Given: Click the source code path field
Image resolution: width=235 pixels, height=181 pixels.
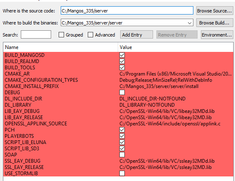Looking at the screenshot, I should [127, 11].
